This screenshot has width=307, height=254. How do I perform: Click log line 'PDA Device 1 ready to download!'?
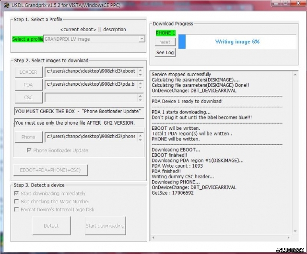(187, 102)
